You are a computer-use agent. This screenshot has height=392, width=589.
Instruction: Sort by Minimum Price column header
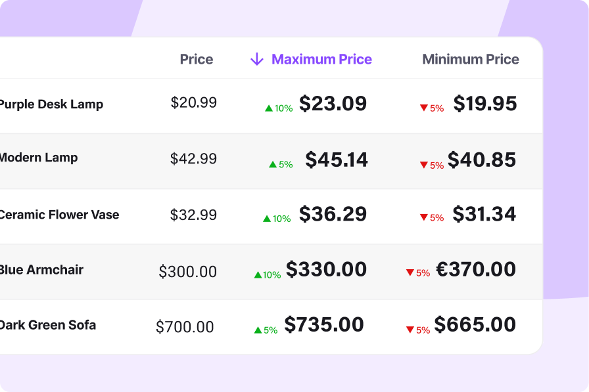coord(470,60)
